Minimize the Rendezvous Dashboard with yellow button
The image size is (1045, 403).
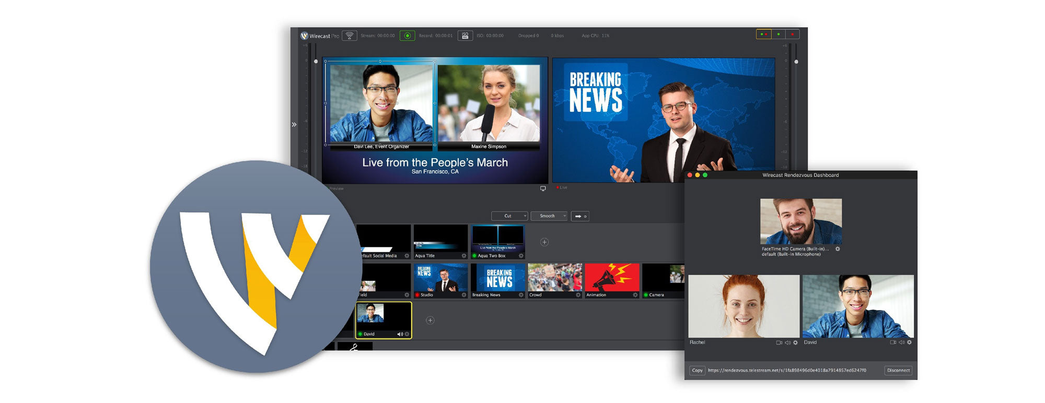697,175
